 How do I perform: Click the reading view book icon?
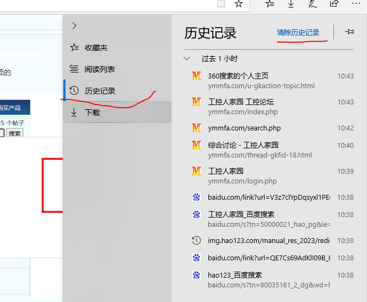click(220, 4)
